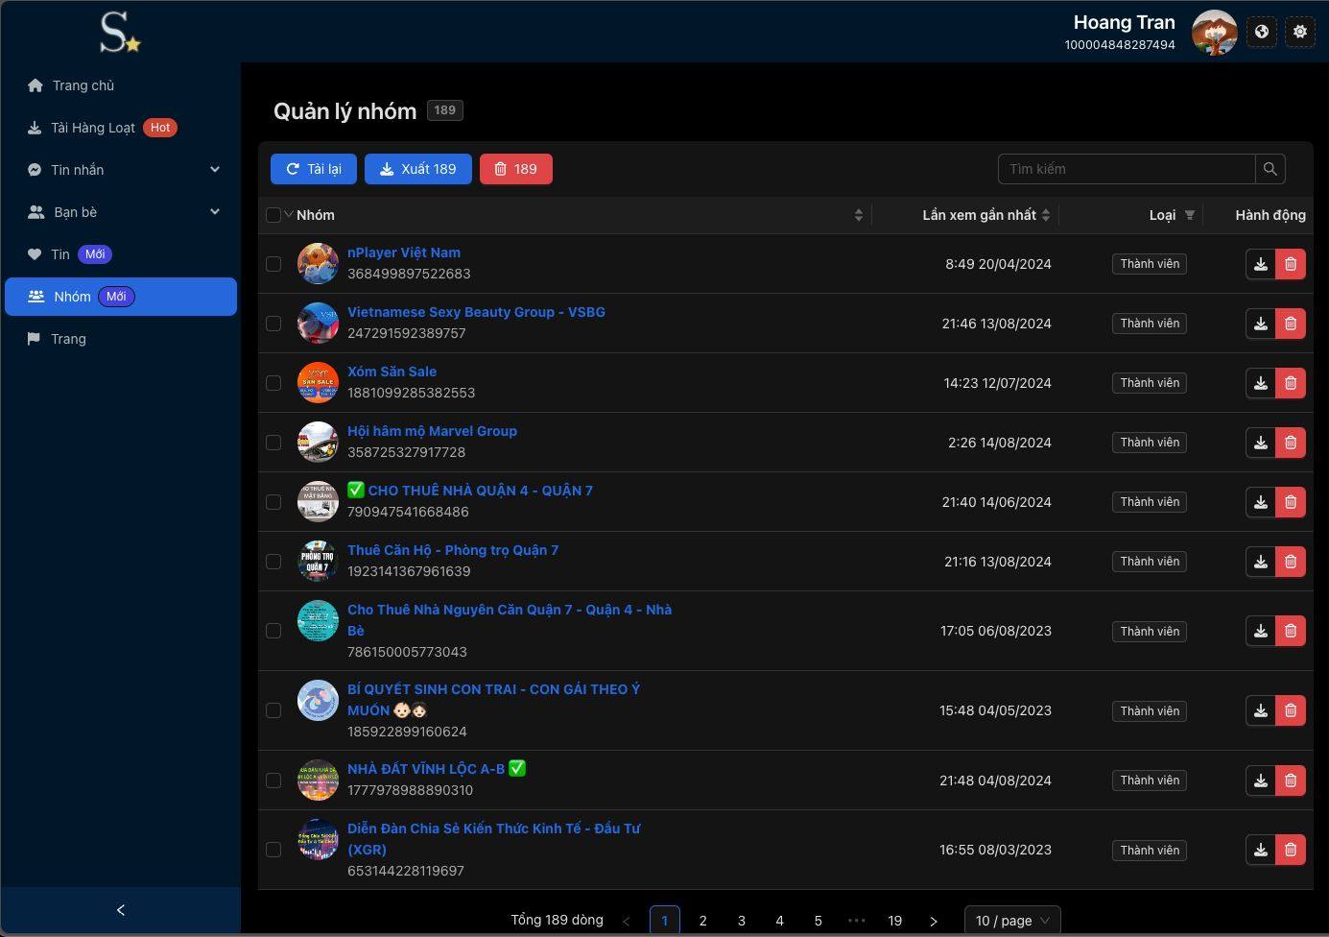This screenshot has height=937, width=1329.
Task: Open the Tin sidebar item
Action: click(121, 254)
